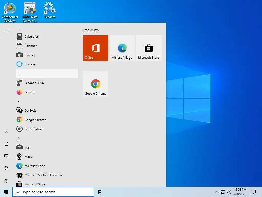Click the Power button in Start sidebar
The width and height of the screenshot is (262, 197).
[6, 181]
